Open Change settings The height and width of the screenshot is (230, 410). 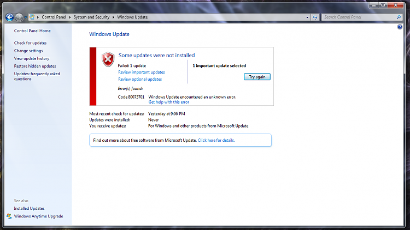(x=28, y=51)
